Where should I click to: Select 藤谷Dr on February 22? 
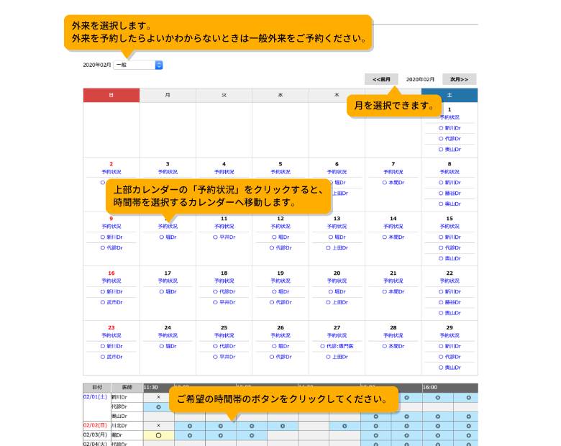[x=450, y=302]
